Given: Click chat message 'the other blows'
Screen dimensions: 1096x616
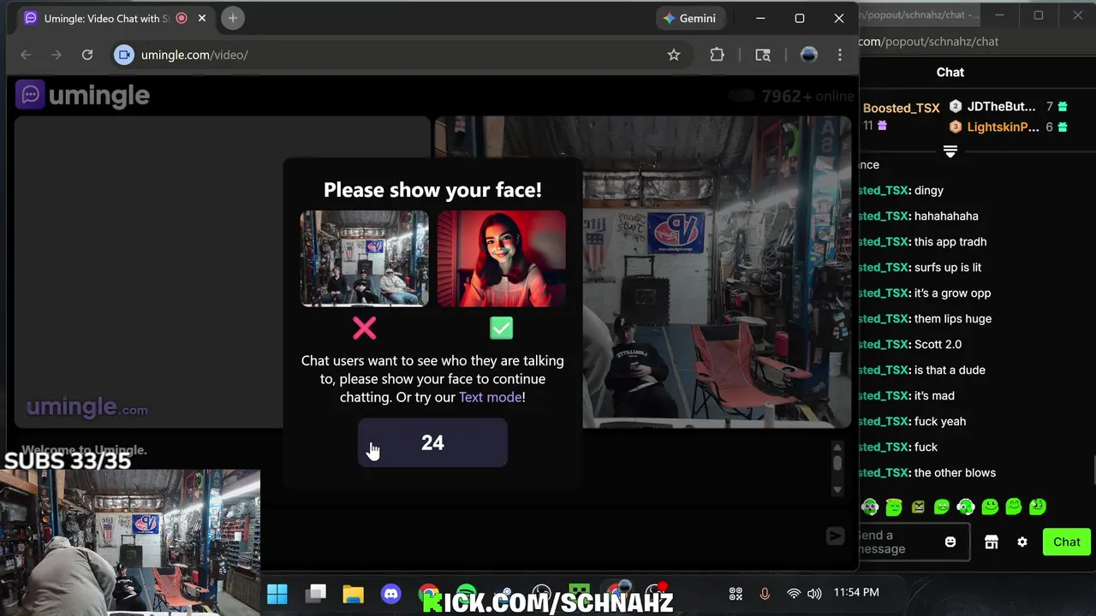Looking at the screenshot, I should tap(955, 472).
